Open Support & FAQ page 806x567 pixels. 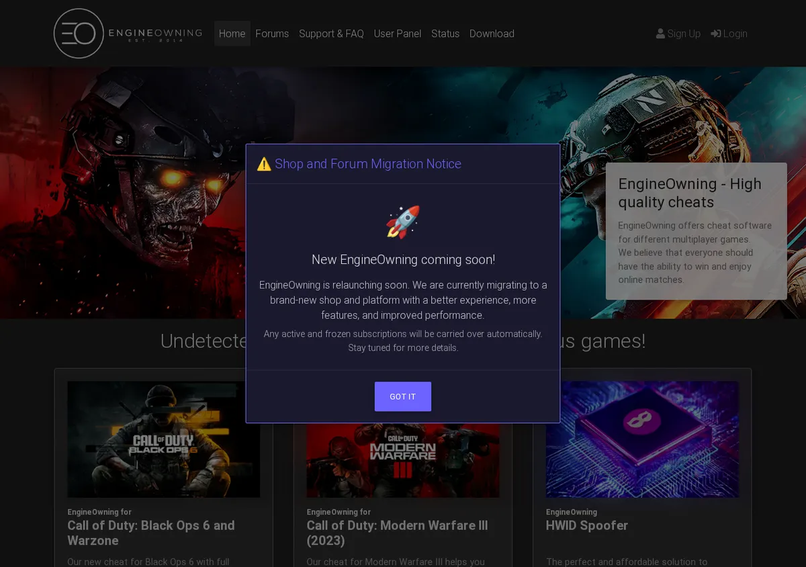click(x=331, y=34)
